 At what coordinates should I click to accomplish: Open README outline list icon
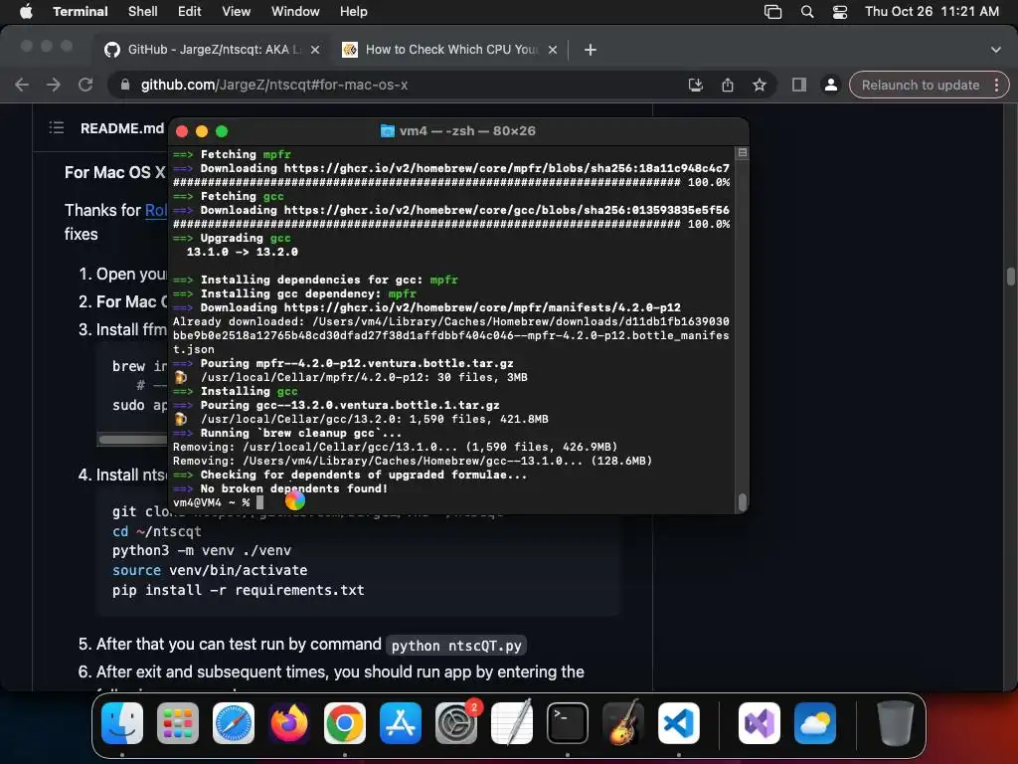[57, 127]
